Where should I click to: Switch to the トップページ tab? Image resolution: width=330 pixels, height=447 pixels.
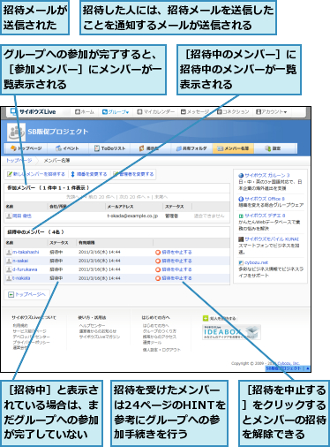tap(26, 148)
